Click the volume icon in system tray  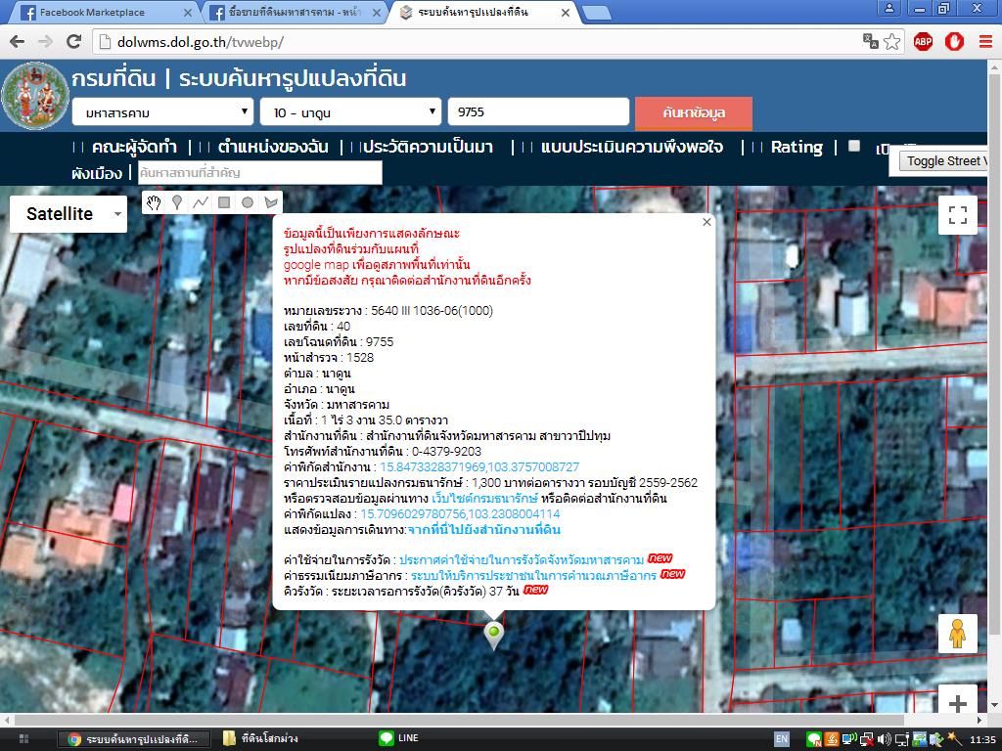pos(884,739)
